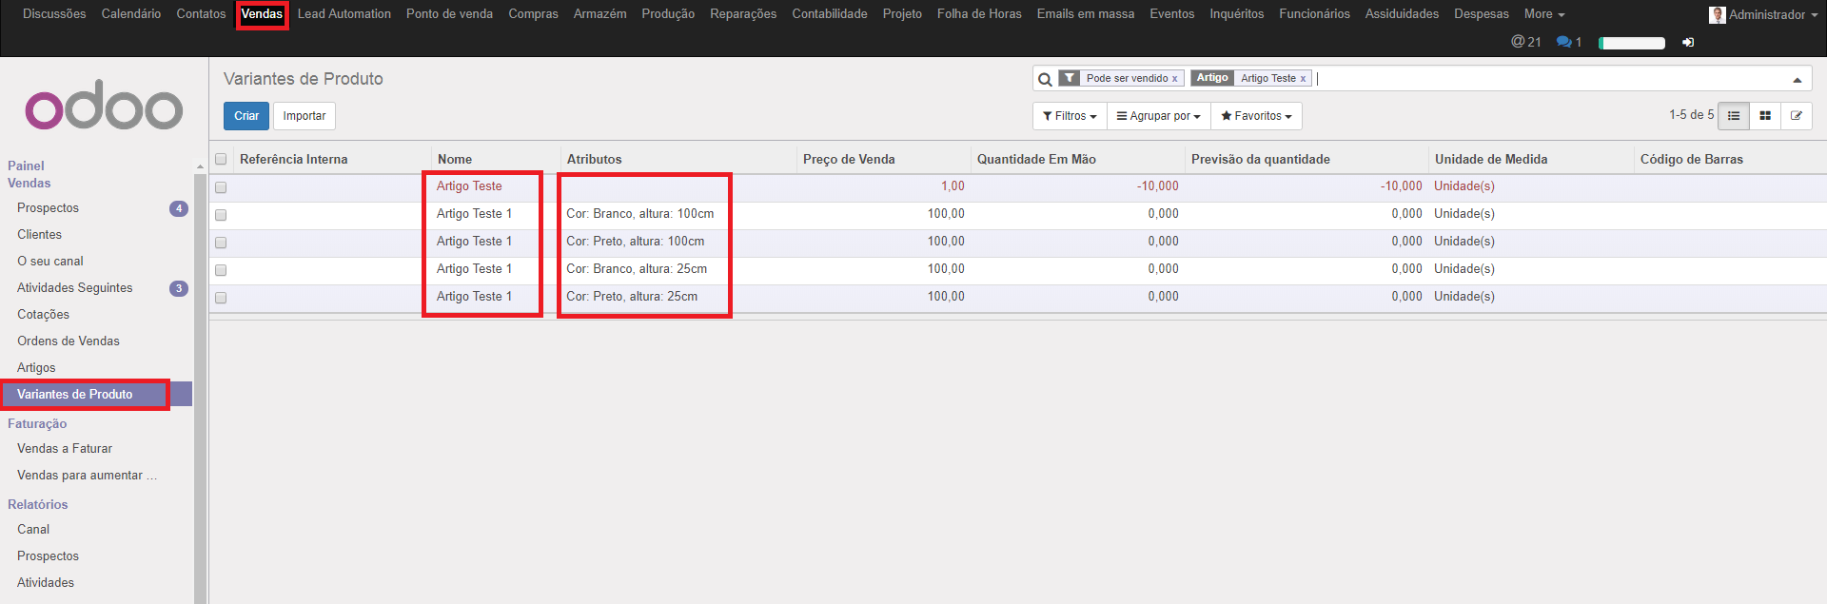Remove the 'Pode ser vendido' filter tag

coord(1175,79)
